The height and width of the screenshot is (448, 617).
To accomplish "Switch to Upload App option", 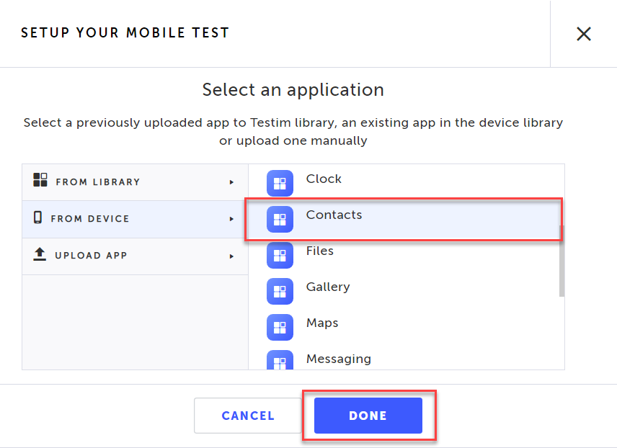I will tap(91, 256).
